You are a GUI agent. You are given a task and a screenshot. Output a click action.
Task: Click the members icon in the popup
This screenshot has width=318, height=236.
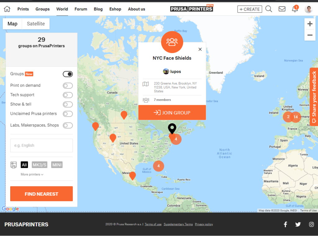click(146, 100)
